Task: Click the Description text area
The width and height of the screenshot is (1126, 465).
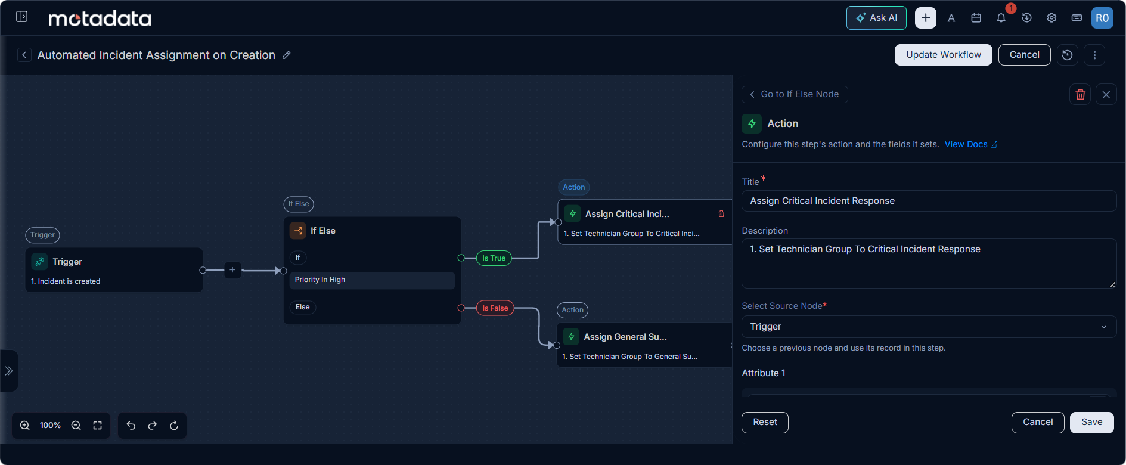Action: (x=929, y=263)
